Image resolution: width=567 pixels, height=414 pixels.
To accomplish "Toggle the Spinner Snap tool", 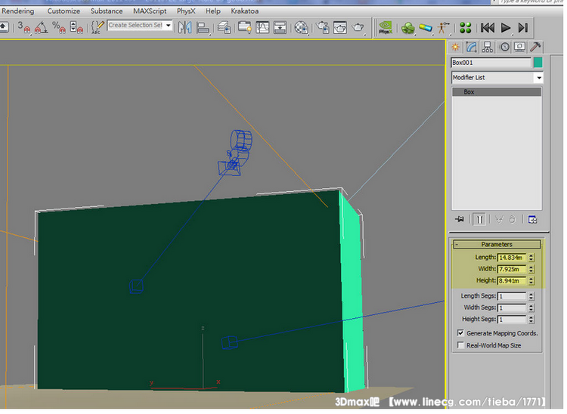I will point(76,27).
